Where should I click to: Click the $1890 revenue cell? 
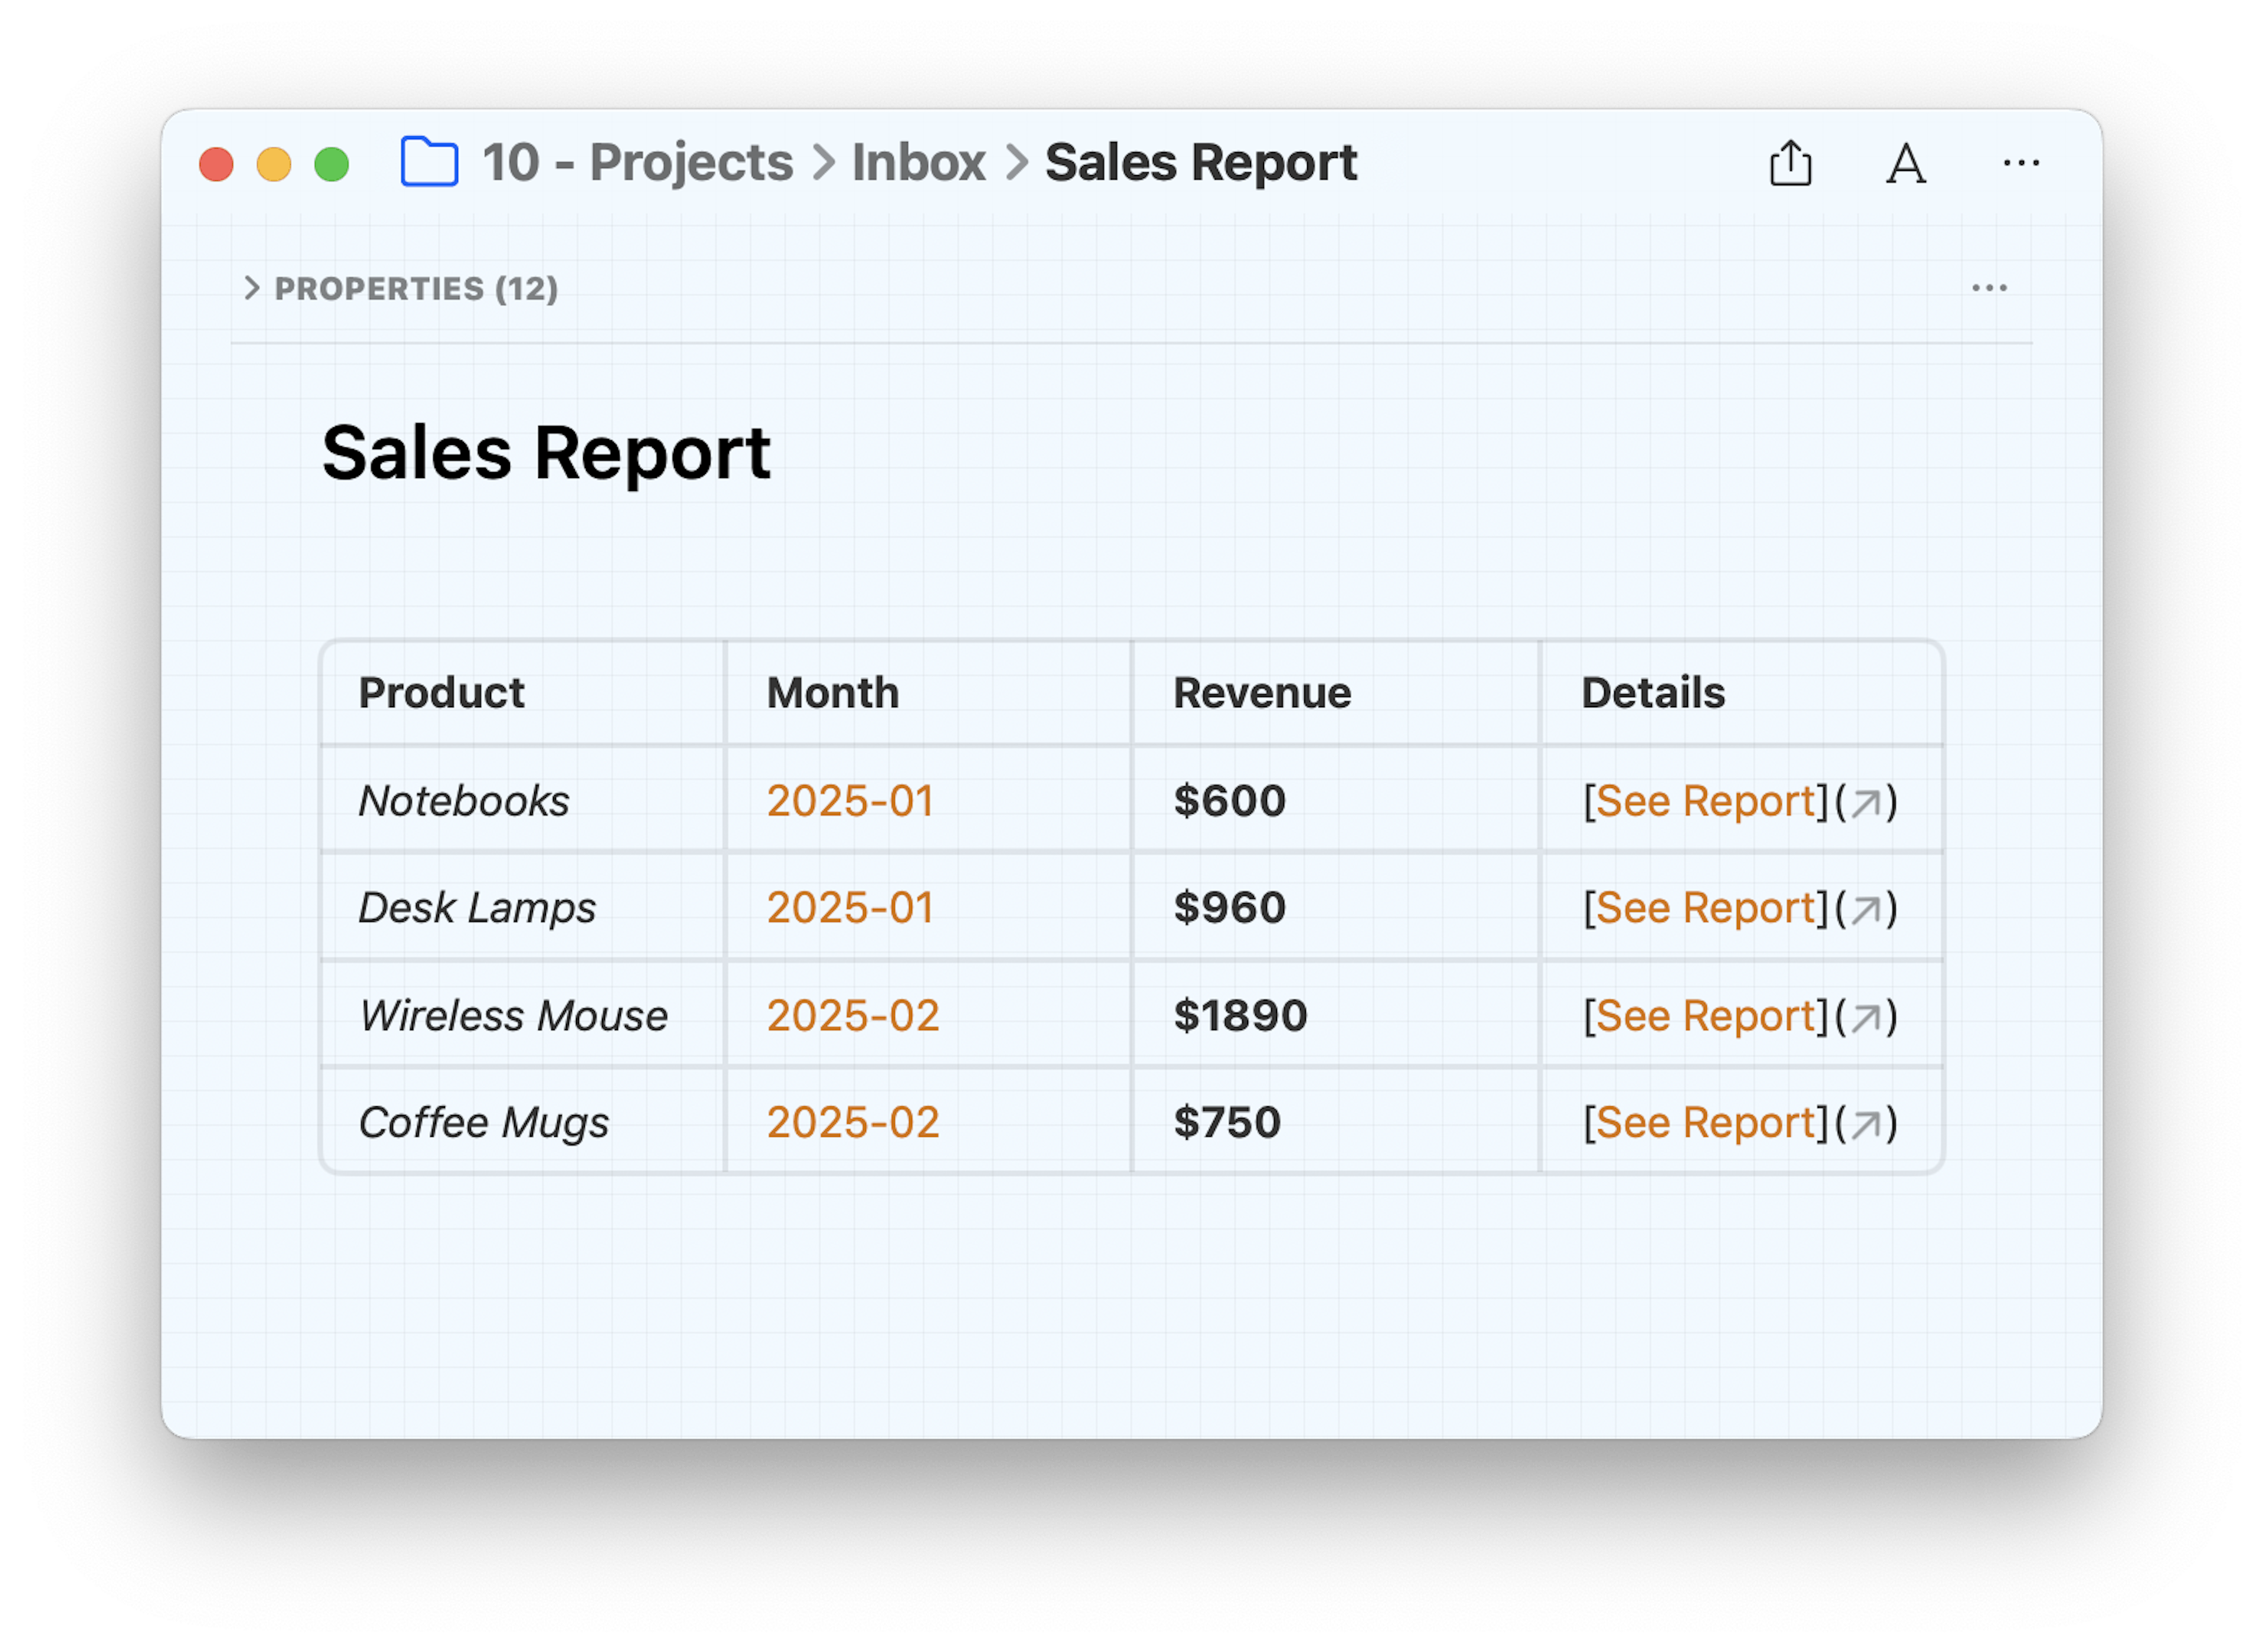[1335, 1015]
